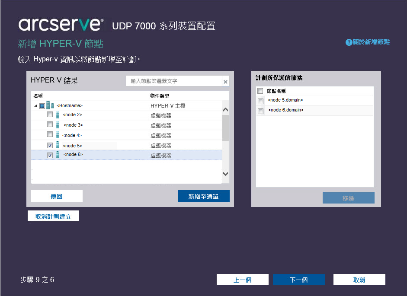The image size is (407, 296).
Task: Click the node 4 virtual machine icon
Action: [58, 135]
